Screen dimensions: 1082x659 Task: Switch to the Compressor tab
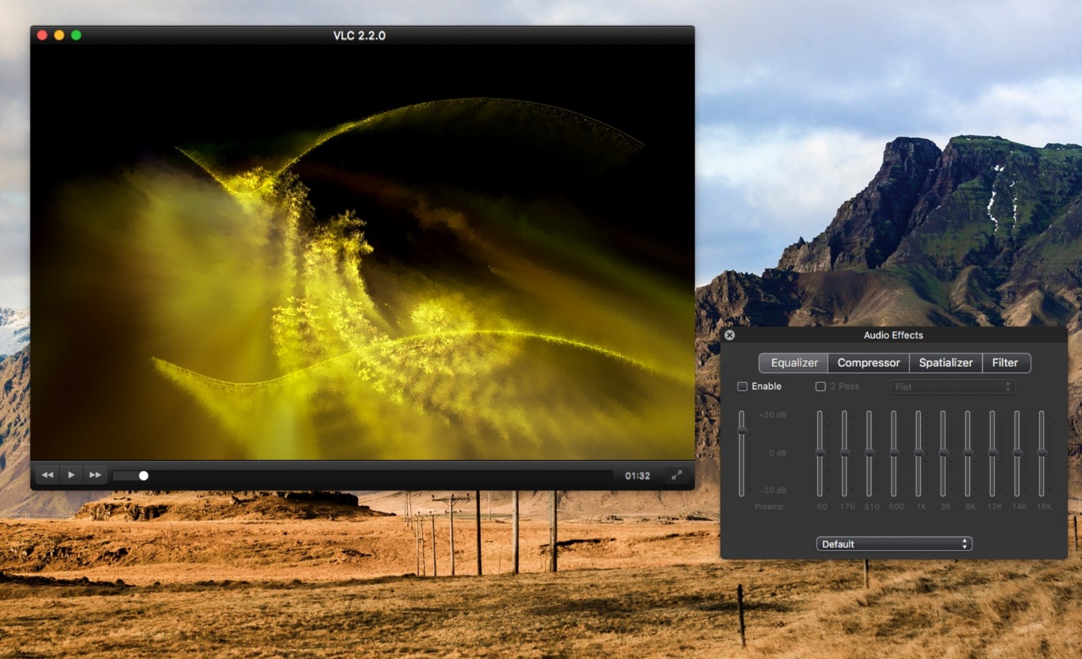869,363
